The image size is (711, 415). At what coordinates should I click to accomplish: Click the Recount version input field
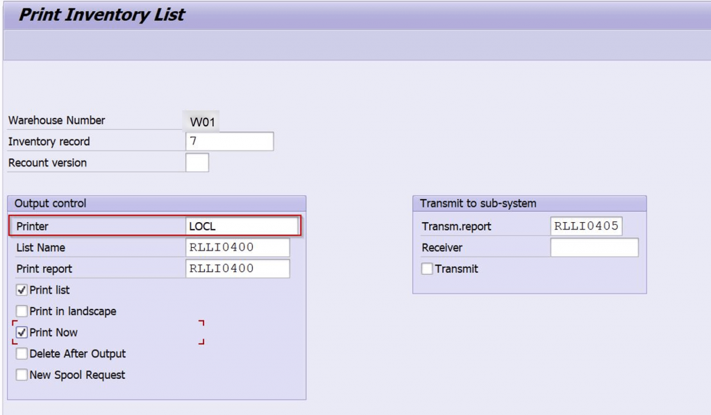pyautogui.click(x=197, y=162)
